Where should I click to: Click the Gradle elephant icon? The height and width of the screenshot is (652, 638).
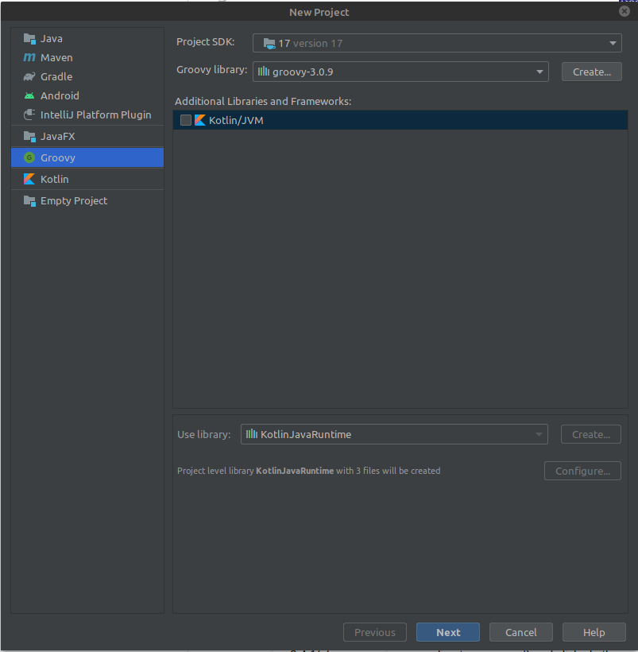coord(29,76)
